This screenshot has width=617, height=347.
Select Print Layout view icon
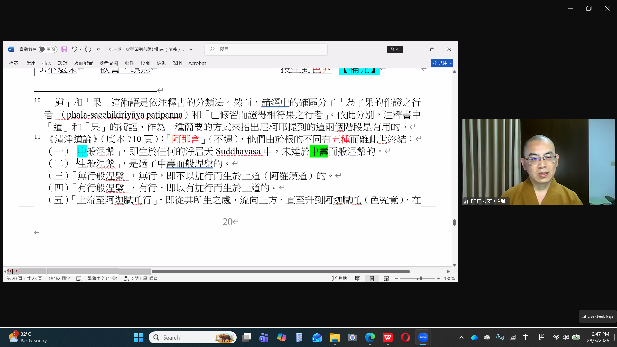372,279
